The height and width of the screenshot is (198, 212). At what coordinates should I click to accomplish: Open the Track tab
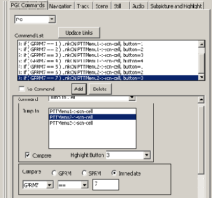click(83, 6)
